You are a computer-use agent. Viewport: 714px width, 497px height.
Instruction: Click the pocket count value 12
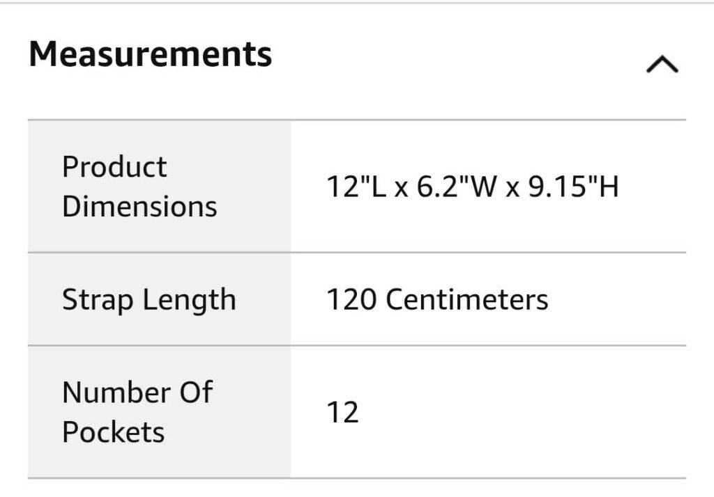pyautogui.click(x=342, y=412)
